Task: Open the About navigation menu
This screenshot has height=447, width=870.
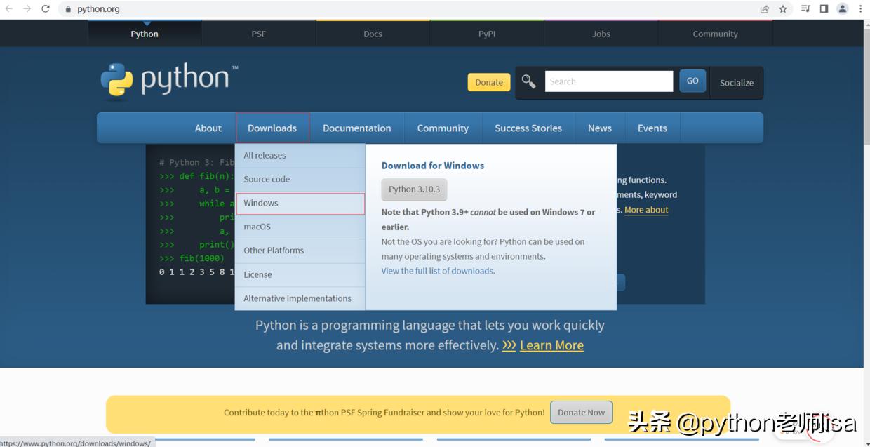Action: pyautogui.click(x=208, y=128)
